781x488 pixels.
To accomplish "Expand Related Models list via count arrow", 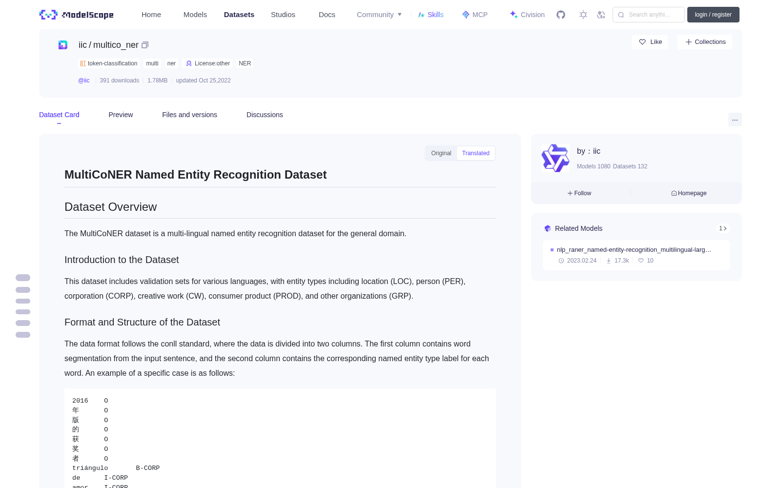I will [723, 228].
